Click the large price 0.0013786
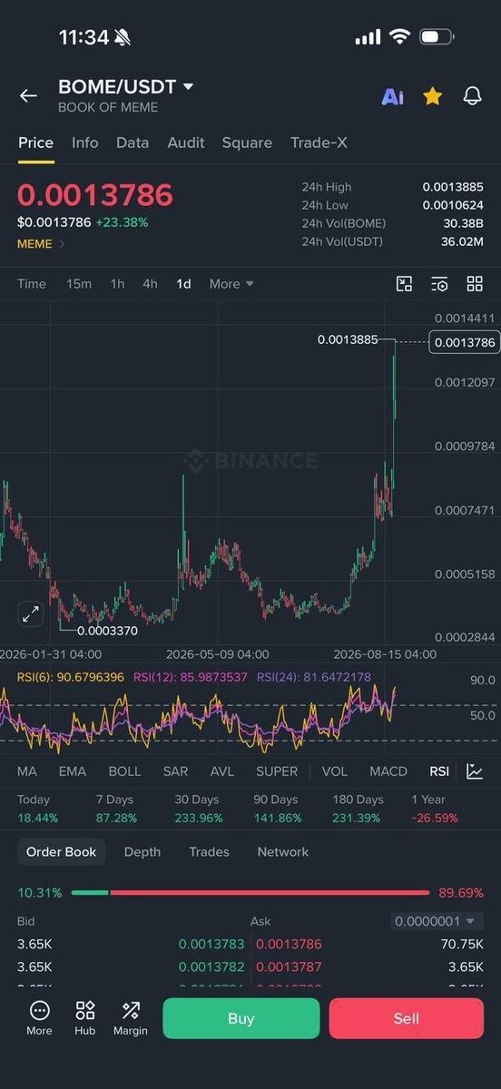Viewport: 501px width, 1089px height. click(94, 195)
